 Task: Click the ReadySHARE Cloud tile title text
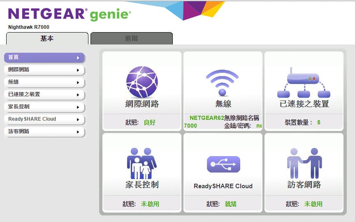tap(223, 186)
